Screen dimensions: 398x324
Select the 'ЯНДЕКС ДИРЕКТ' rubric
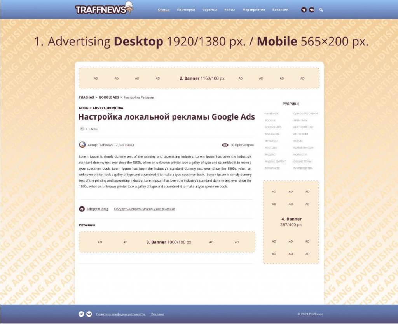click(x=275, y=161)
